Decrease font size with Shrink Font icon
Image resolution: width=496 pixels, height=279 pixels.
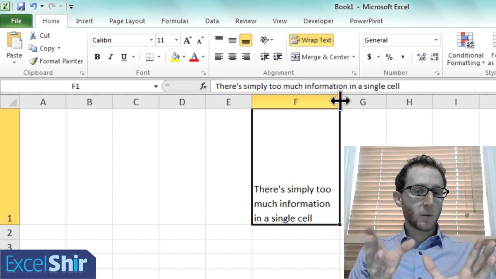pos(200,40)
